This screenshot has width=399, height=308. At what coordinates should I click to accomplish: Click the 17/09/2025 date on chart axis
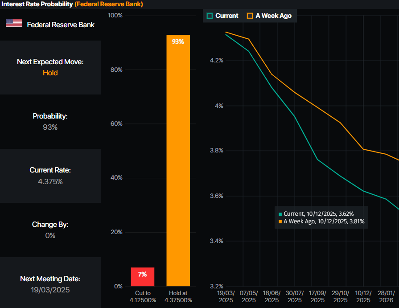click(317, 296)
